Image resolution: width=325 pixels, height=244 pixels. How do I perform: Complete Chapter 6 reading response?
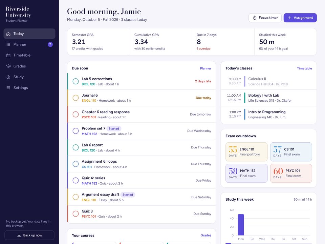tap(75, 114)
